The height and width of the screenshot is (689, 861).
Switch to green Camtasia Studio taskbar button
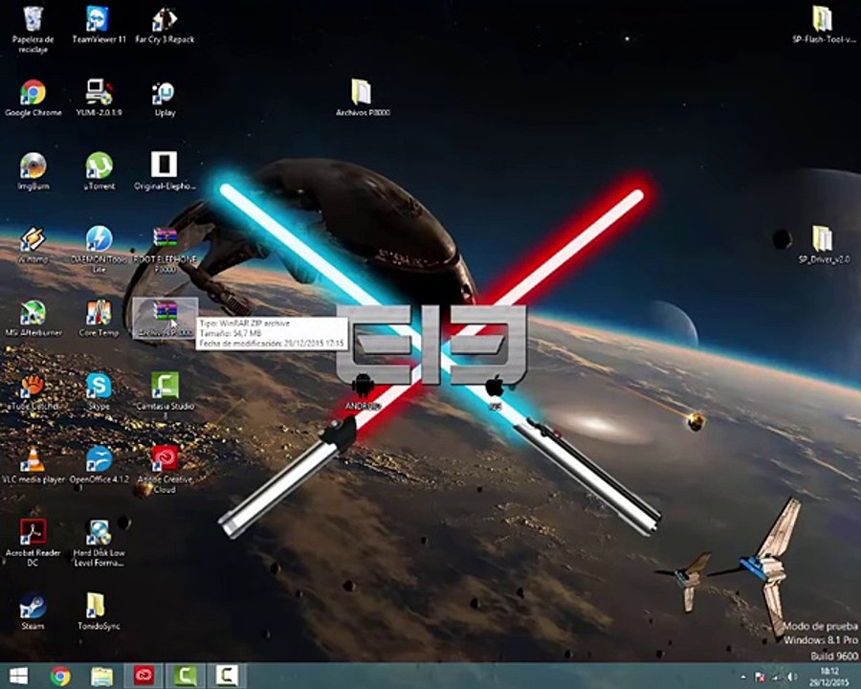point(186,676)
